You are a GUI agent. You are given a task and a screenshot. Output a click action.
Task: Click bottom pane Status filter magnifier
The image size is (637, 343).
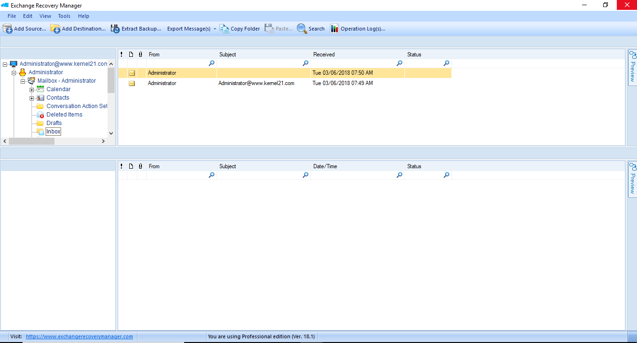click(x=447, y=175)
